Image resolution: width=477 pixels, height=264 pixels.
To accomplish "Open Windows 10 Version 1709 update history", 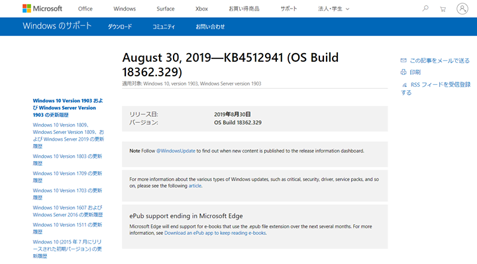I will 68,176.
